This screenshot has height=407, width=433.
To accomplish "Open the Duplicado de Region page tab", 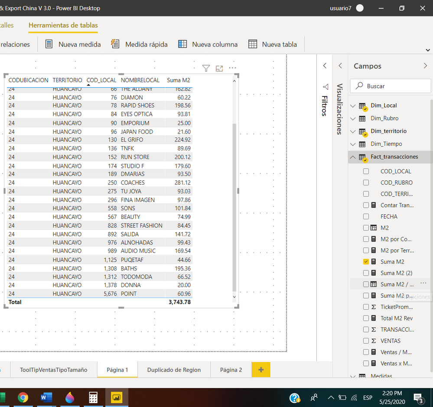I will pyautogui.click(x=174, y=370).
